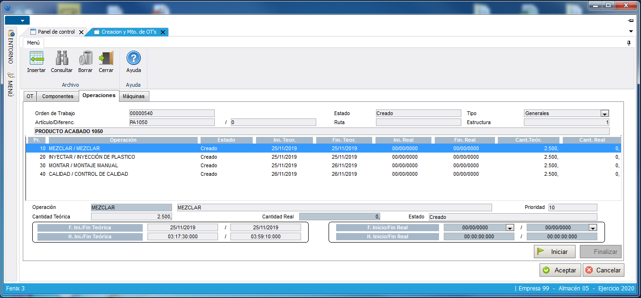Open the real start date picker
The width and height of the screenshot is (641, 298).
click(510, 228)
